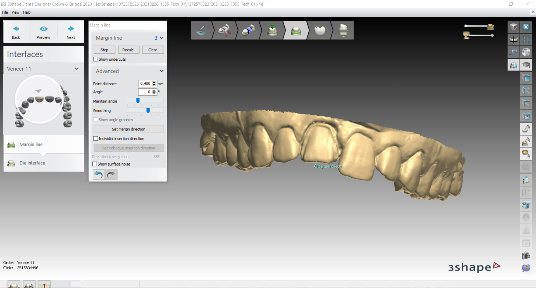Enable Individual insertion direction checkbox
This screenshot has width=536, height=288.
96,139
